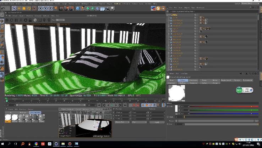Select the Move tool

[19, 8]
